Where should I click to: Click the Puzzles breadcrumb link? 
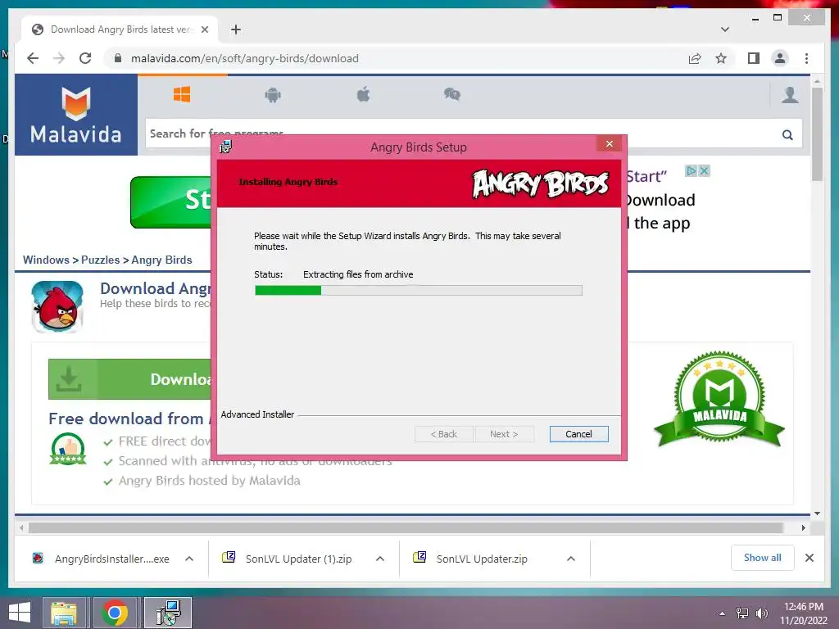click(x=101, y=260)
